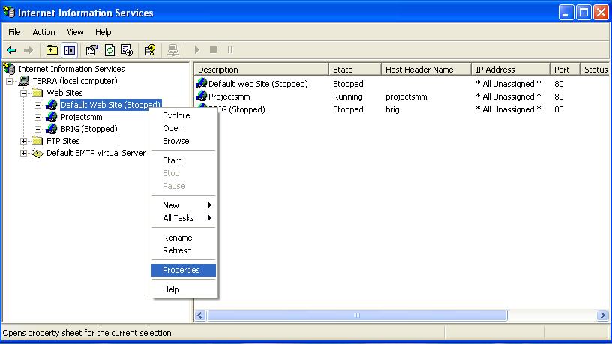Open the View menu
Image resolution: width=612 pixels, height=344 pixels.
pos(75,32)
